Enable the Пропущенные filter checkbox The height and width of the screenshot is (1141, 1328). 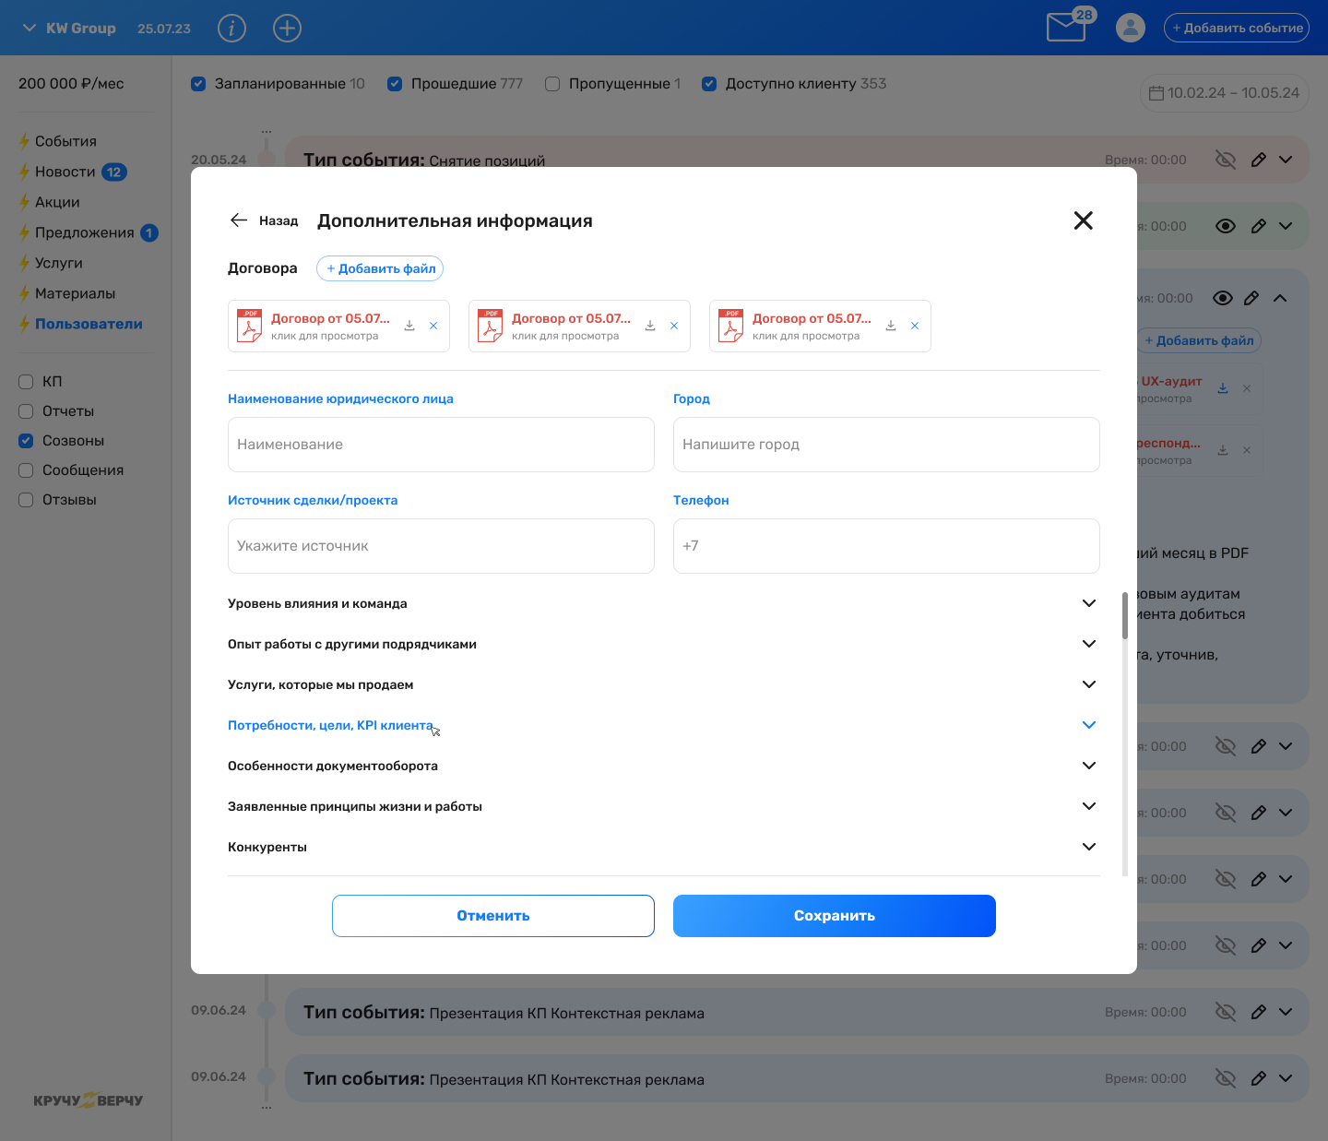click(552, 84)
